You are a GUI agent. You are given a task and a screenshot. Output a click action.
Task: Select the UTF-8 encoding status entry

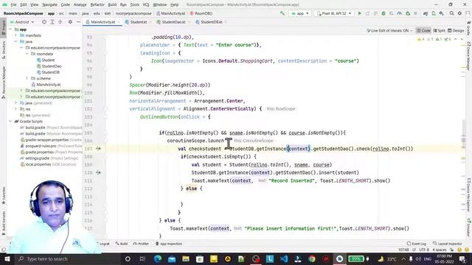coord(424,250)
